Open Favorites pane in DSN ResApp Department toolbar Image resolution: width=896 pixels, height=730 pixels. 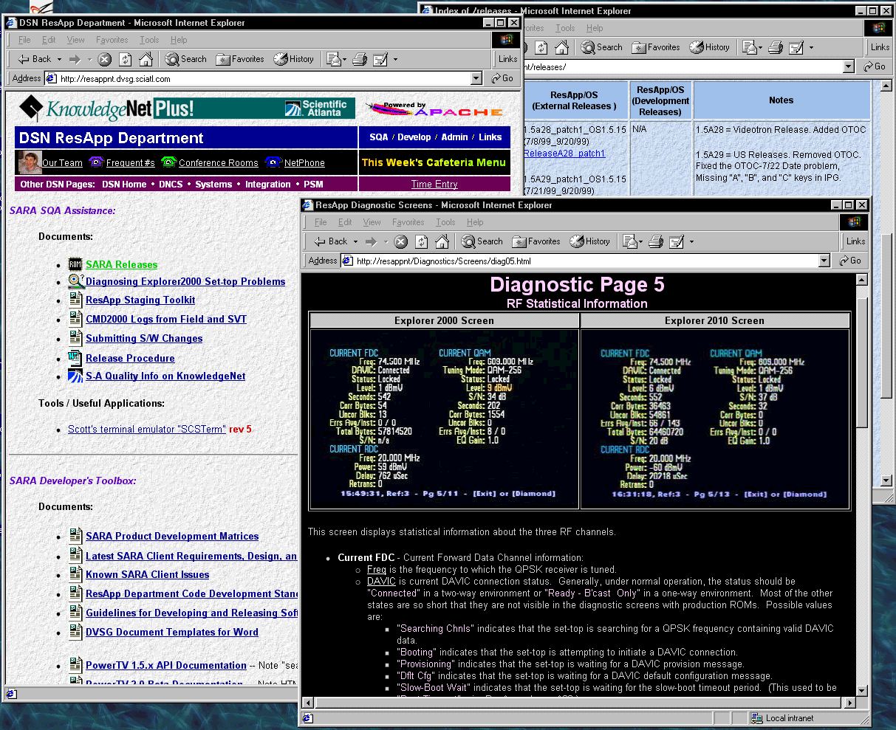coord(240,59)
